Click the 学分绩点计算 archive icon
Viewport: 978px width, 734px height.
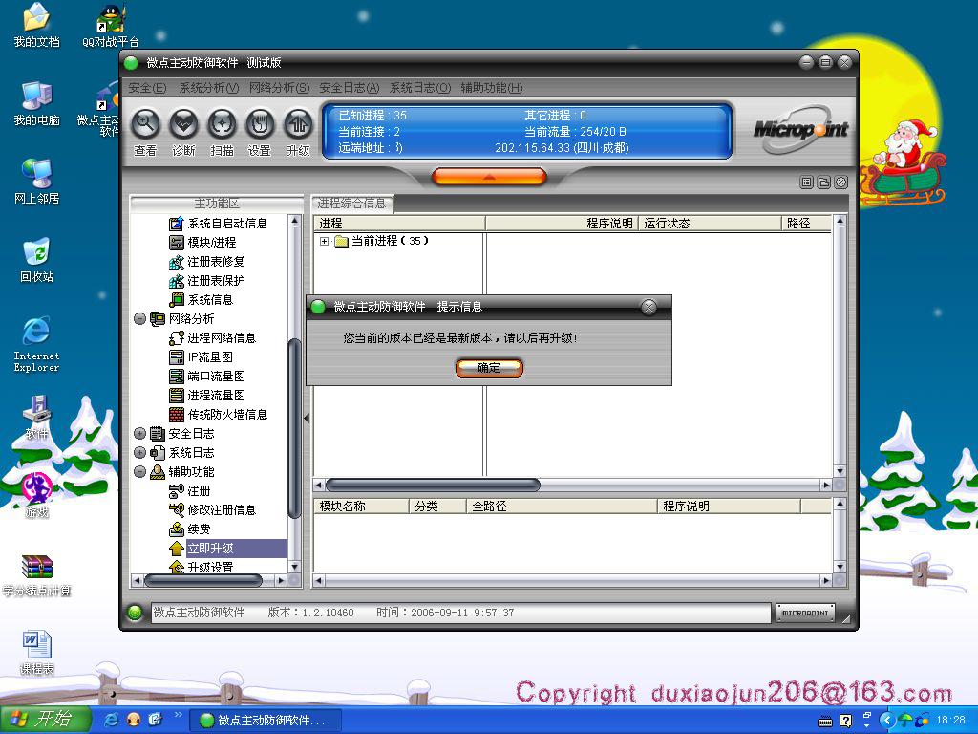point(37,575)
